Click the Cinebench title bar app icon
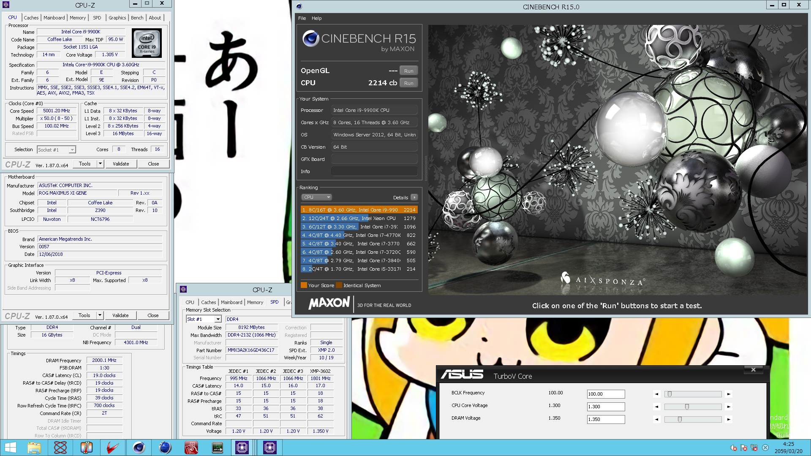The image size is (811, 456). point(299,6)
